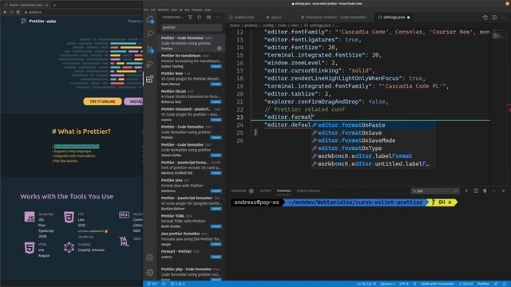Select the Terminal panel tab
This screenshot has height=287, width=511.
[x=284, y=191]
